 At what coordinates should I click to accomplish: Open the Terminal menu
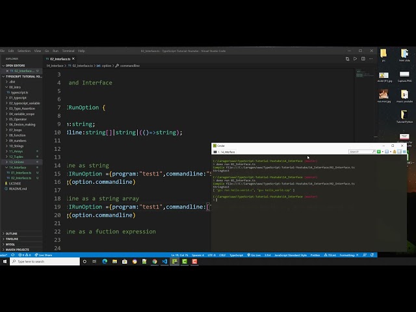click(68, 51)
